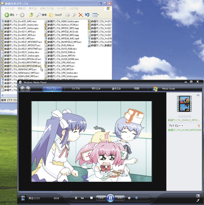
Task: Open the 取り込み tab in Media Player
Action: click(x=96, y=89)
